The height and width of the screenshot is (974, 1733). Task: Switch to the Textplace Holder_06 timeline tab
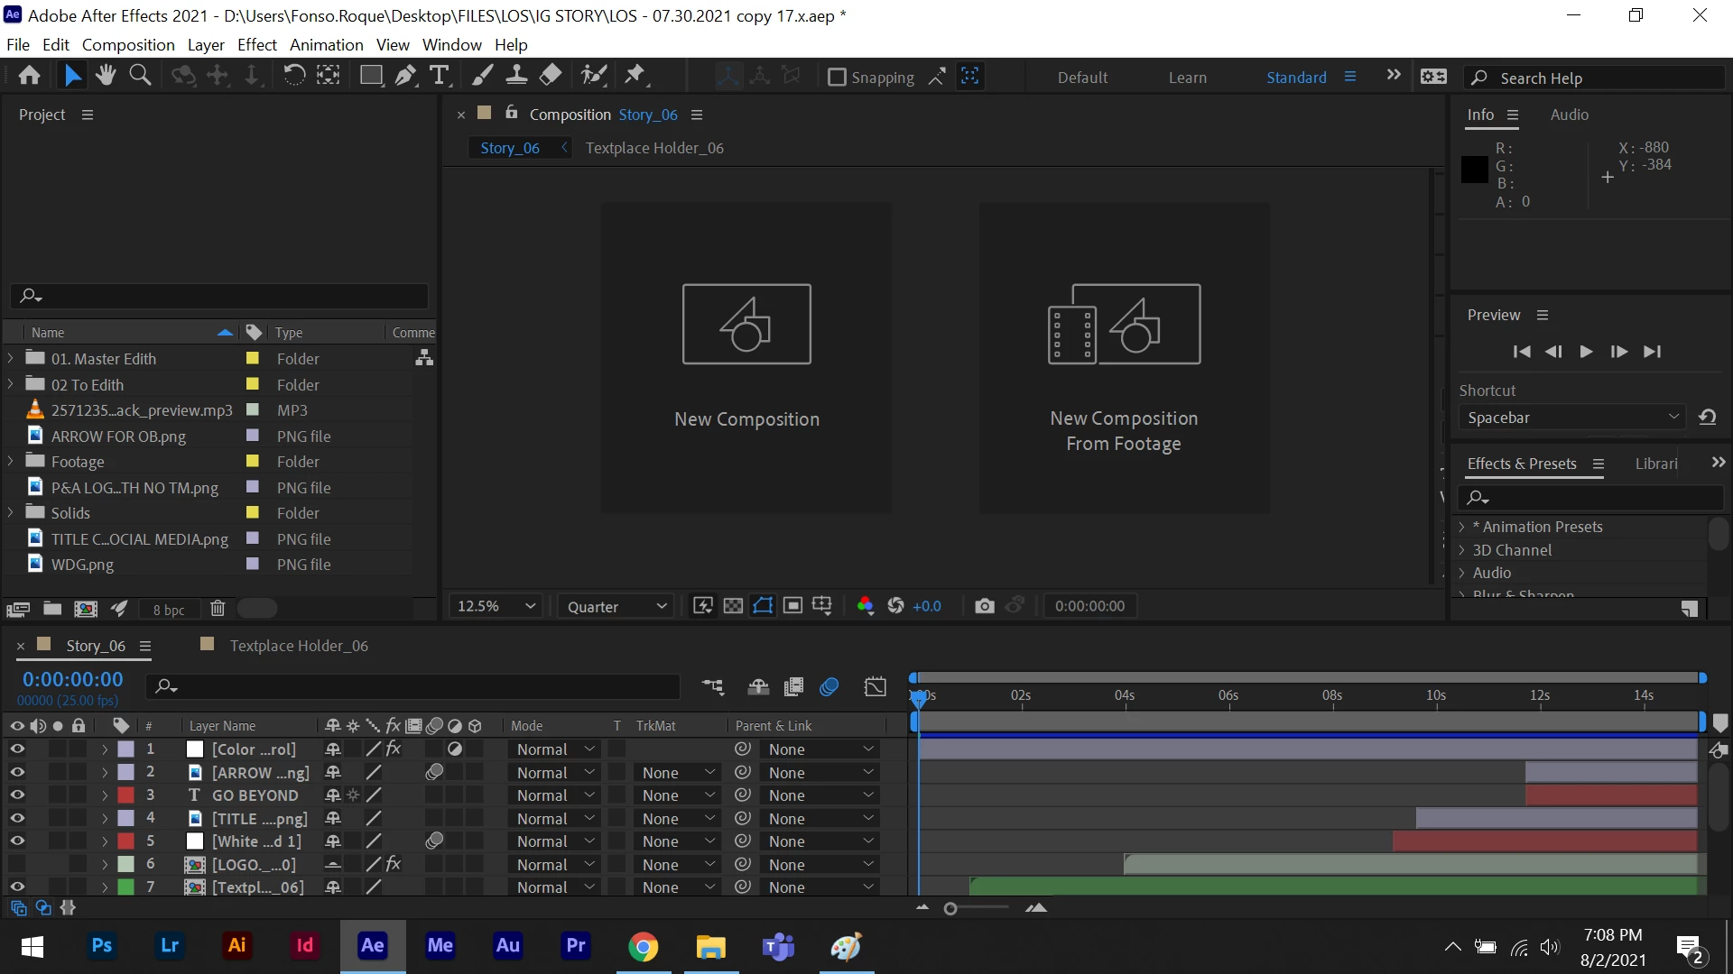point(298,646)
